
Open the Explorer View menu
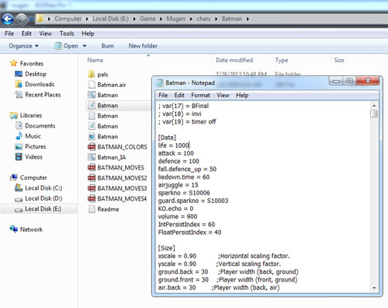46,33
